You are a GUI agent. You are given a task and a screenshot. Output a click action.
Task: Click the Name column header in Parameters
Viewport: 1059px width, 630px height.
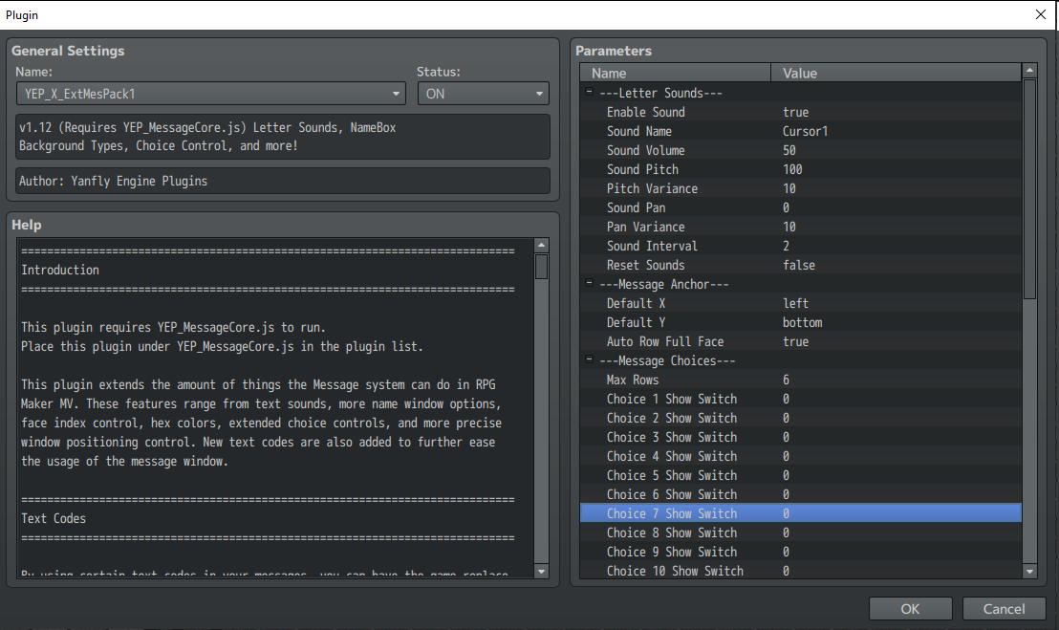(x=675, y=73)
